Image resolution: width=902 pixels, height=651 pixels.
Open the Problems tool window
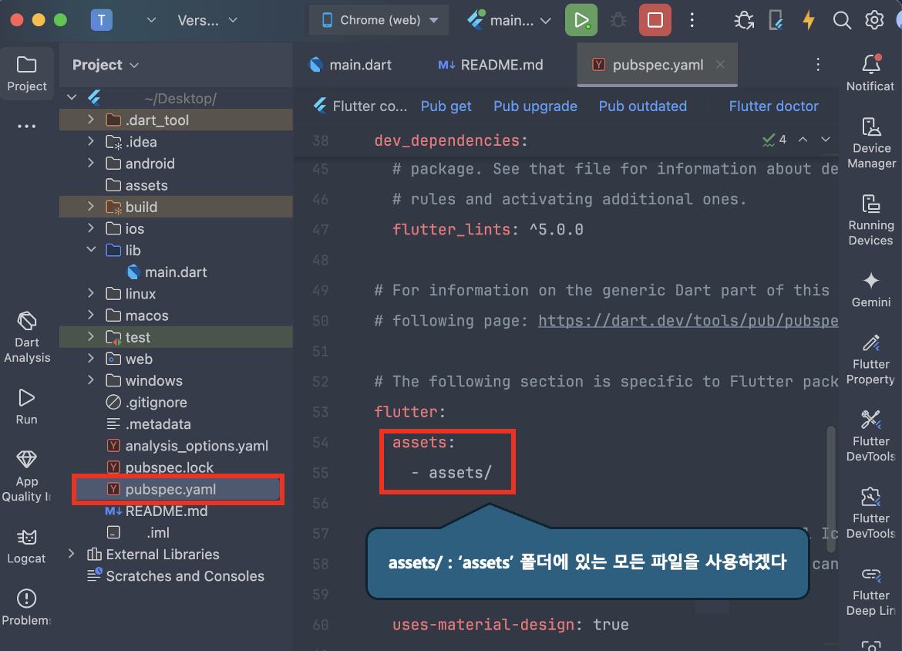point(26,607)
